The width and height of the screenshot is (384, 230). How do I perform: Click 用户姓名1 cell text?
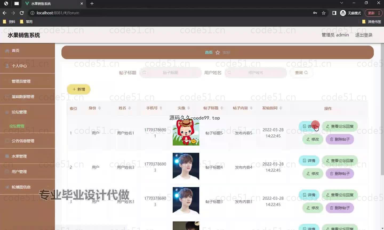[126, 133]
